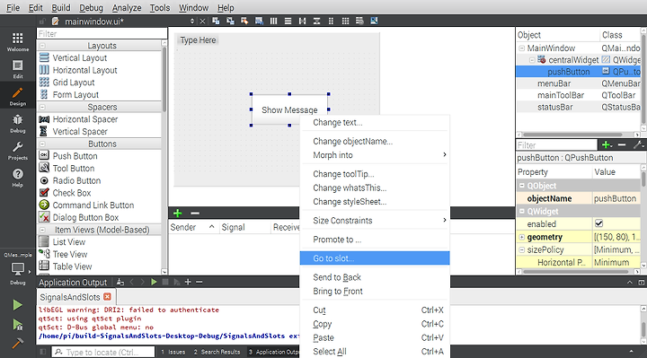Click the Type to locate field
This screenshot has width=647, height=358.
point(103,352)
